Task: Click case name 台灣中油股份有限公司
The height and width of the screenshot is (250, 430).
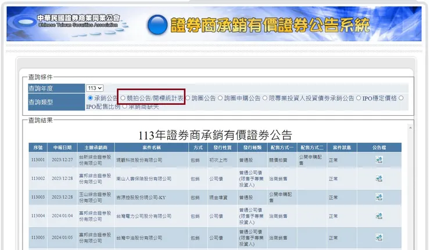Action: [x=139, y=238]
